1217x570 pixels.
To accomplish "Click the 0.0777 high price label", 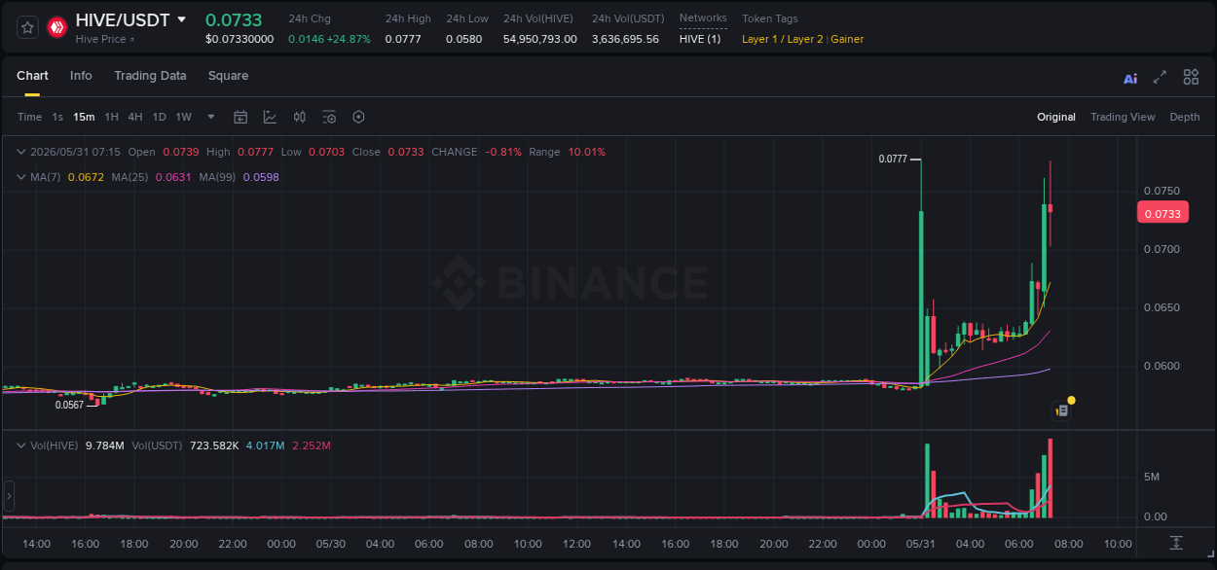I will coord(893,159).
